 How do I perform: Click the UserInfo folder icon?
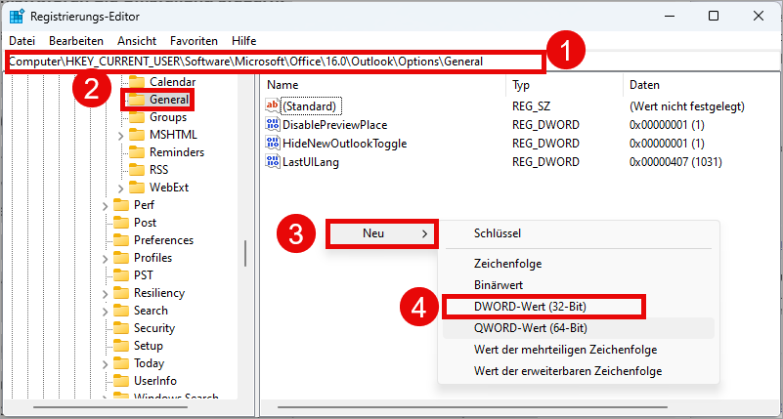pos(121,381)
